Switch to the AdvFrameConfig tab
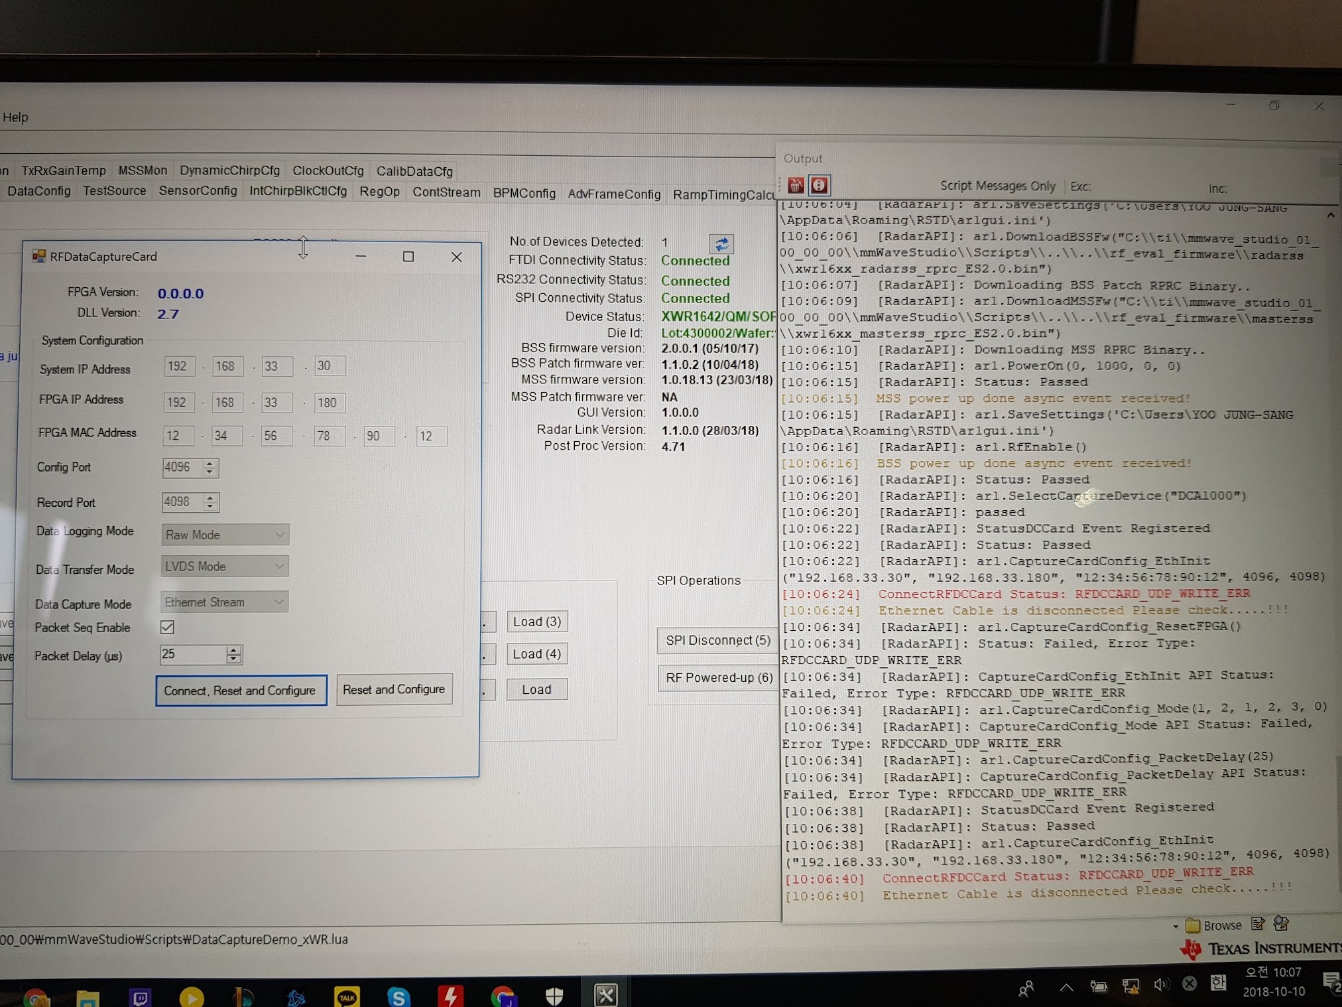Screen dimensions: 1342x1007 [x=614, y=194]
